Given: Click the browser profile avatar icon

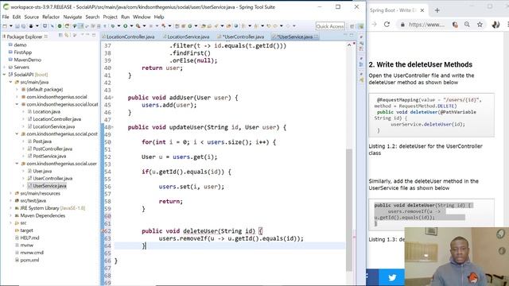Looking at the screenshot, I should [x=495, y=25].
